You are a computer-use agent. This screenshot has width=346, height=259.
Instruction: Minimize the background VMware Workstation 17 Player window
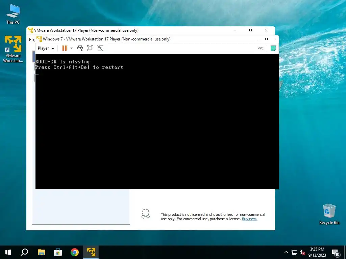pyautogui.click(x=234, y=30)
